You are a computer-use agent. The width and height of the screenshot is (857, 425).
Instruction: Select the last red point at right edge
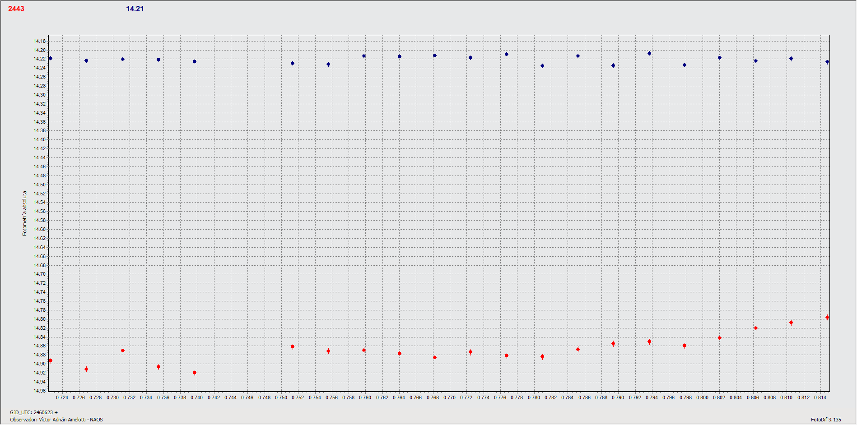(x=827, y=317)
